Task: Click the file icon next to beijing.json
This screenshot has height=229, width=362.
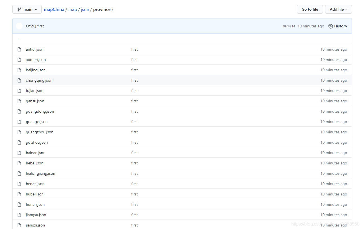Action: coord(19,70)
